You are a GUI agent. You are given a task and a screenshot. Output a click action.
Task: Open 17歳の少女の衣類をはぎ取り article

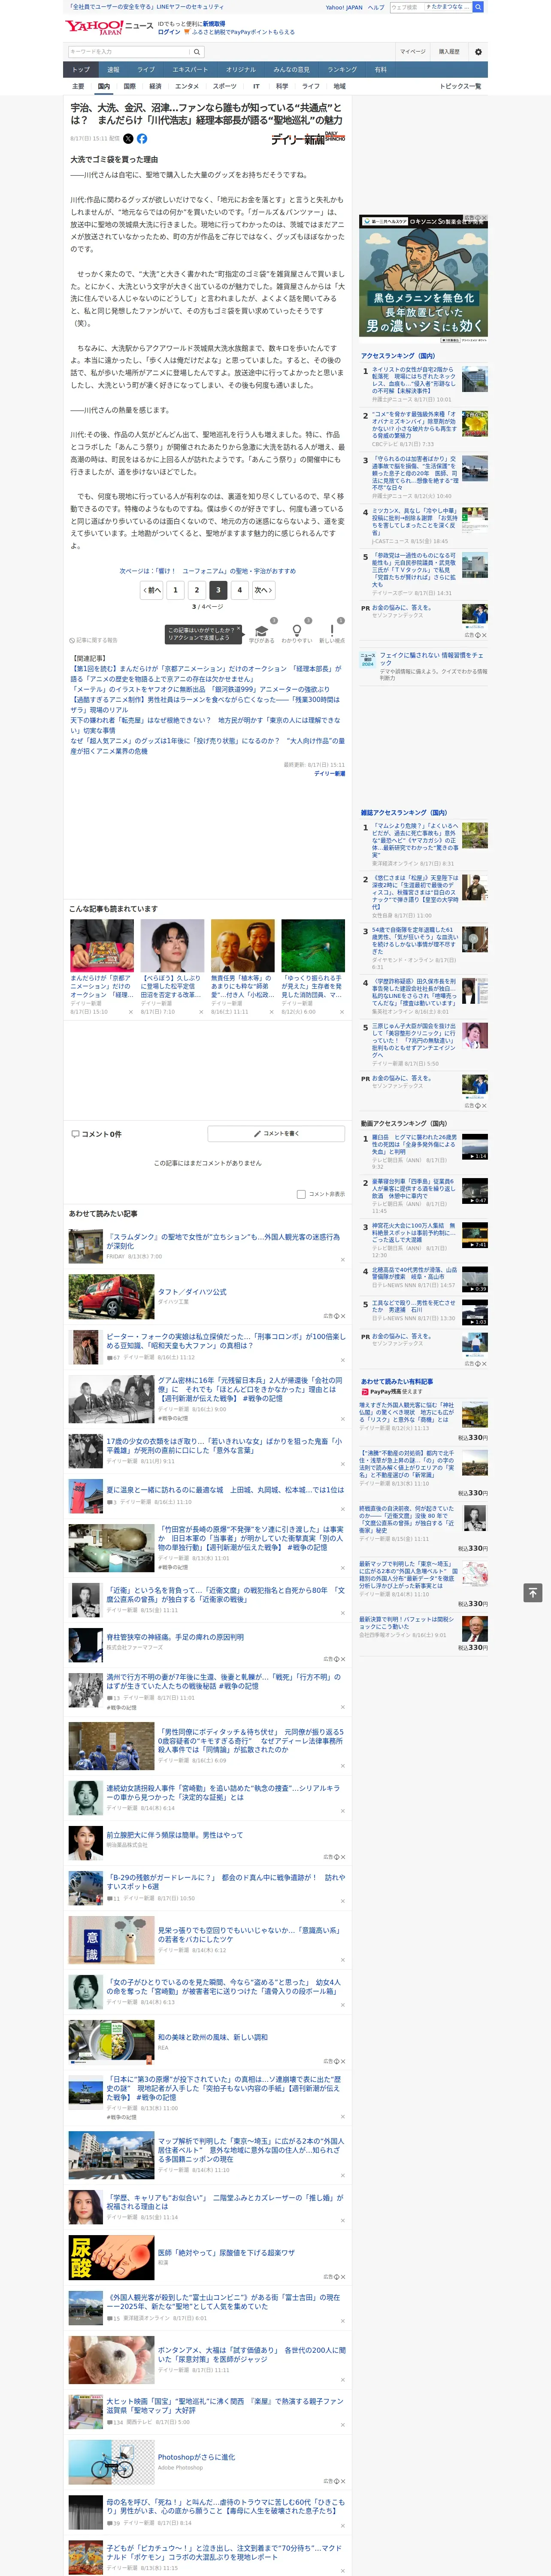224,1446
